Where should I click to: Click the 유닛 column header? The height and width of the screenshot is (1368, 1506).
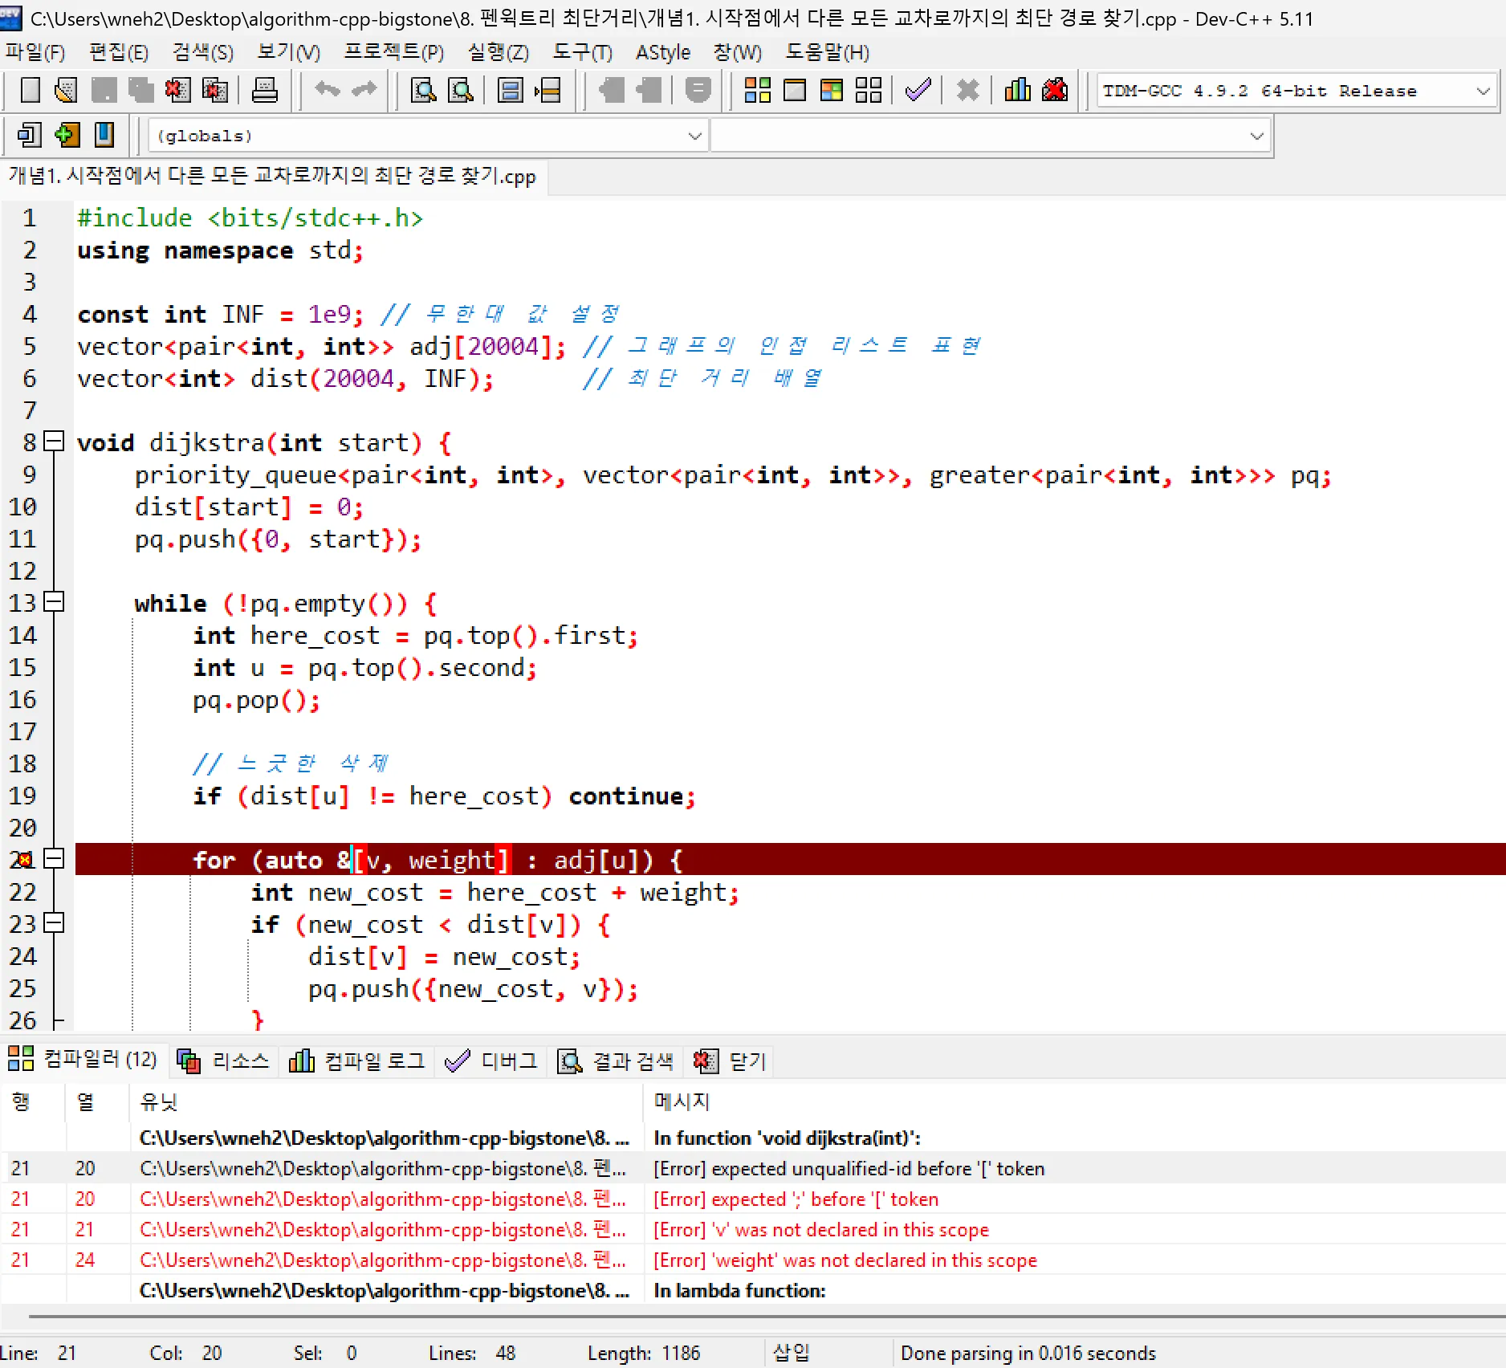coord(386,1101)
